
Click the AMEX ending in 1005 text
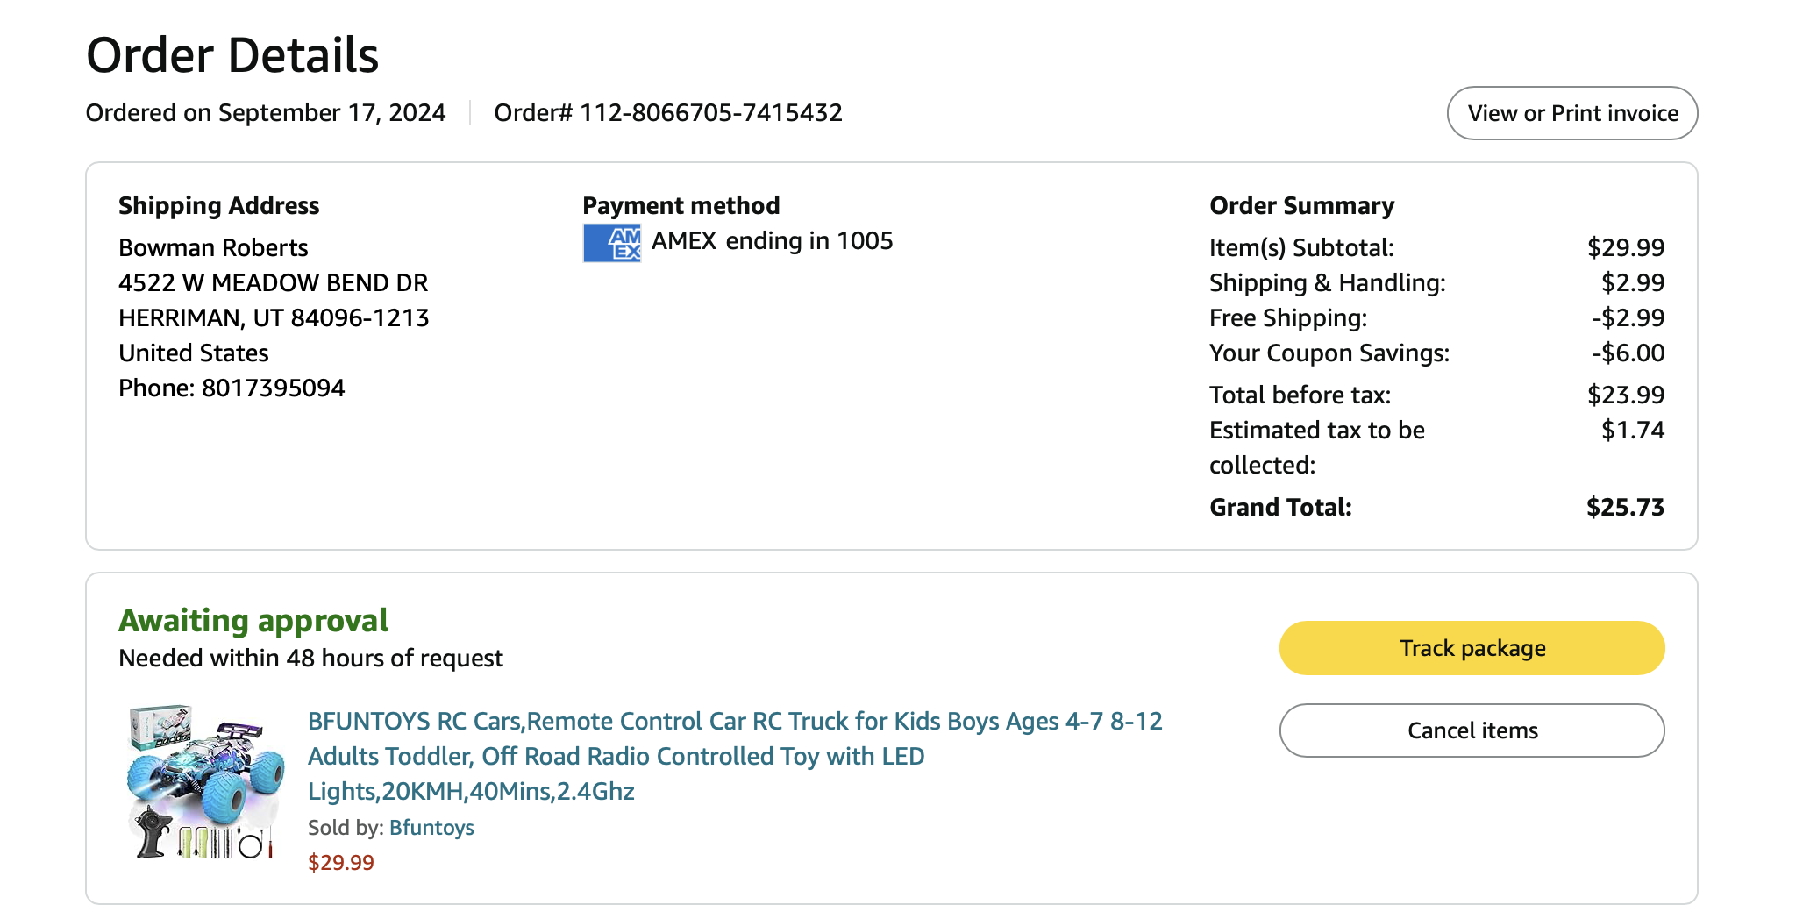(x=772, y=241)
